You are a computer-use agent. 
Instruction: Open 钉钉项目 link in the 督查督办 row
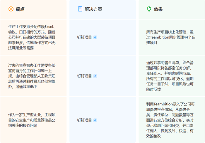[84, 76]
